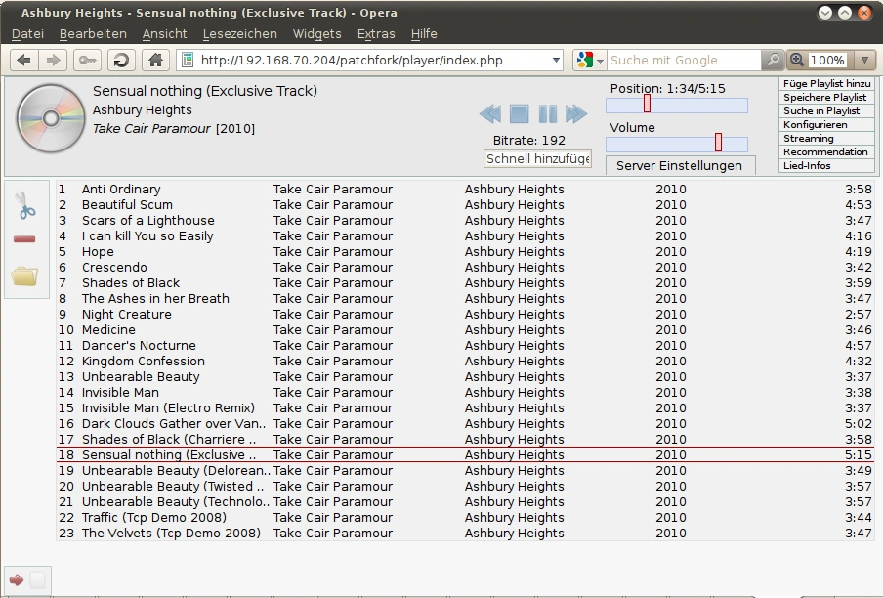Open the Lesezeichen menu
This screenshot has width=883, height=598.
point(239,33)
